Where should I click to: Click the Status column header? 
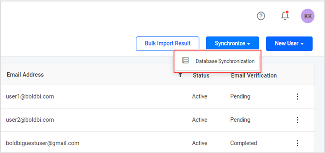201,75
